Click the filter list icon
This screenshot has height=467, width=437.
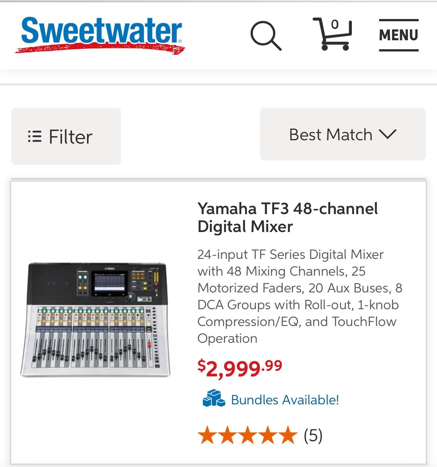tap(35, 137)
